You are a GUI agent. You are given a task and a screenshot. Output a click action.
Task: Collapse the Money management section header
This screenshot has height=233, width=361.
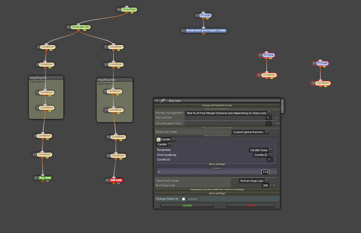click(x=217, y=109)
